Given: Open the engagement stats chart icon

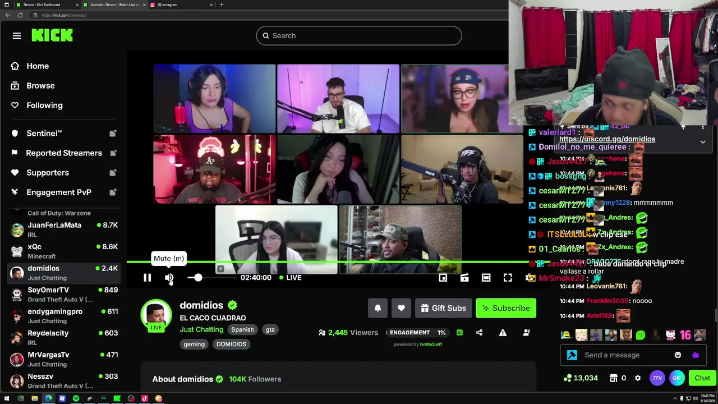Looking at the screenshot, I should (x=459, y=333).
